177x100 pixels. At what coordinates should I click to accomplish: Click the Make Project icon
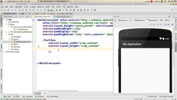45,10
